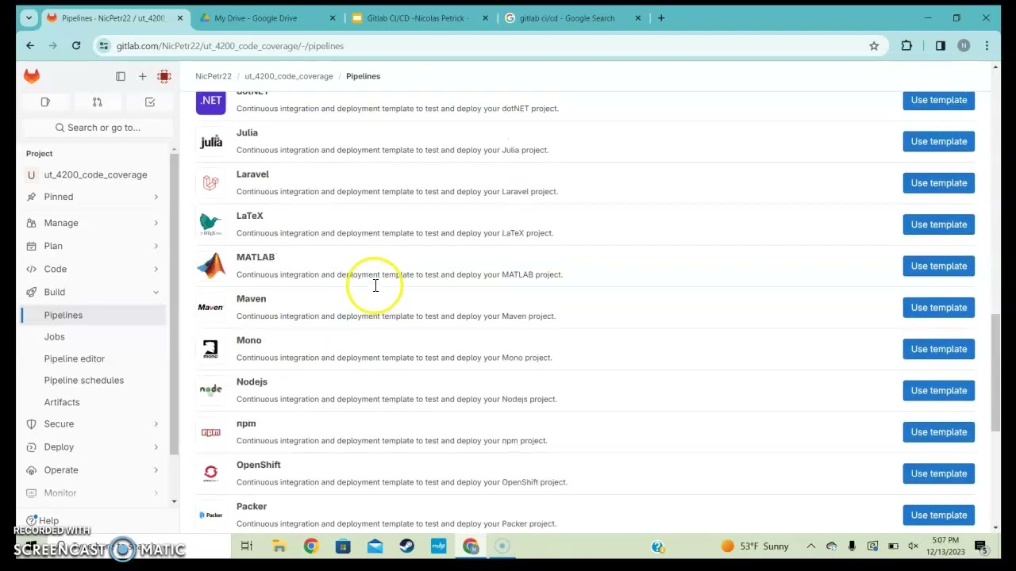Use template for Maven

click(938, 308)
